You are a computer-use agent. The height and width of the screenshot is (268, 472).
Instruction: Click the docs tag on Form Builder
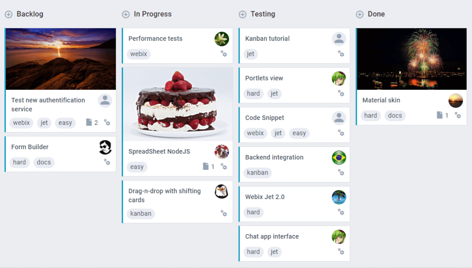pyautogui.click(x=44, y=162)
